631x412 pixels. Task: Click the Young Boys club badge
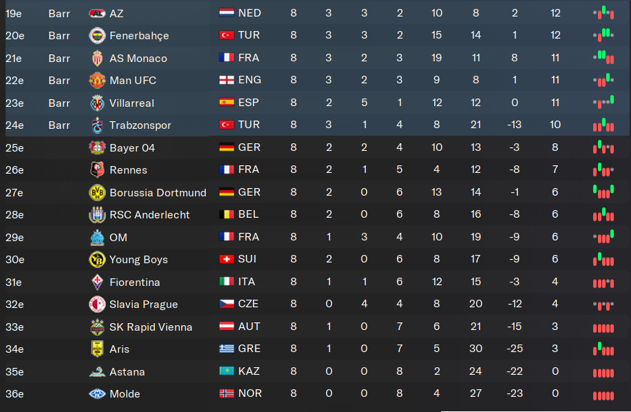coord(97,260)
